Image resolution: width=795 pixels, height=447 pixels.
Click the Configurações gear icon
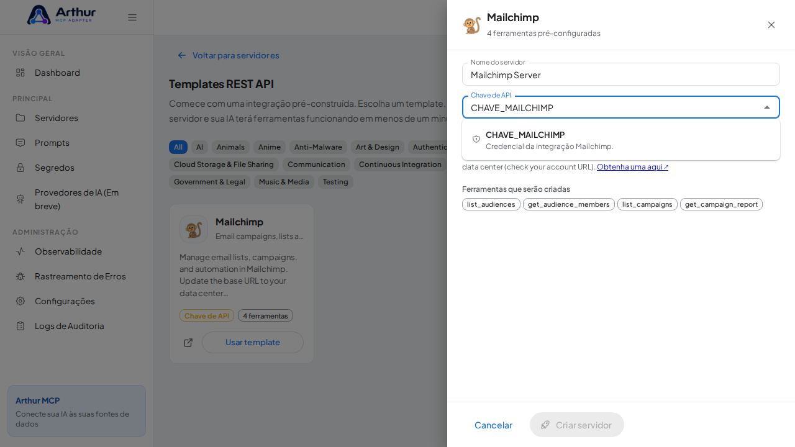click(20, 301)
